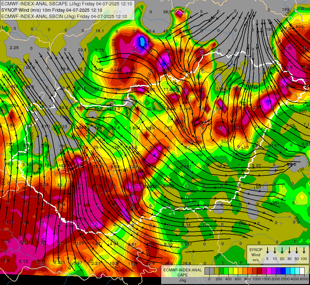Image resolution: width=310 pixels, height=285 pixels.
Task: Click the map value 25.8
Action: tap(187, 263)
